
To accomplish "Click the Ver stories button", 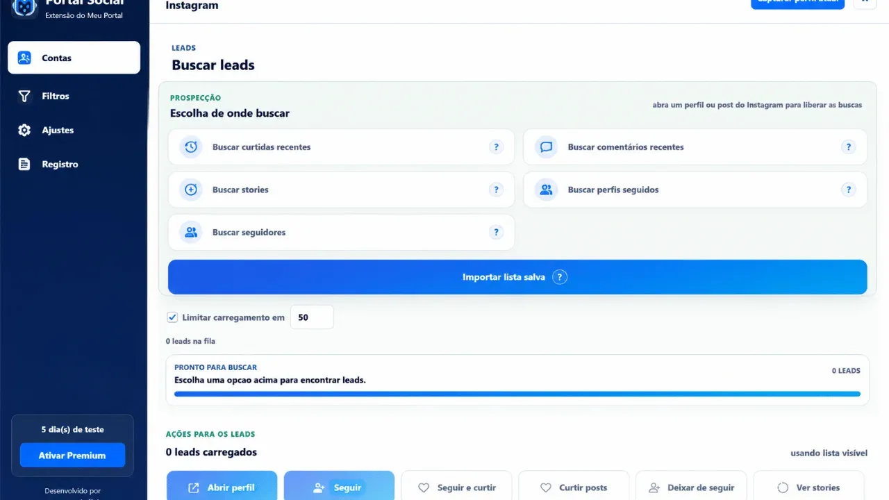I will 808,487.
